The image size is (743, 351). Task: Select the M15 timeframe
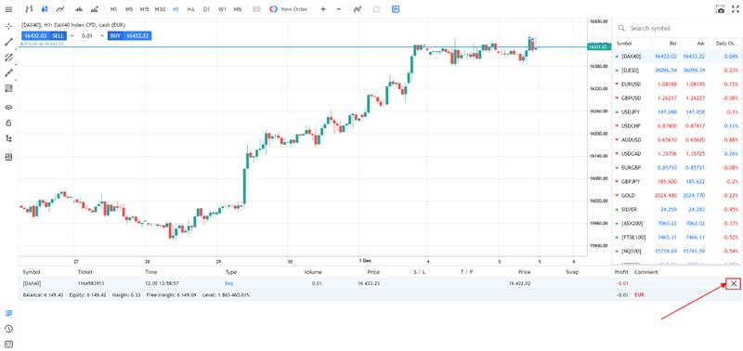click(144, 9)
